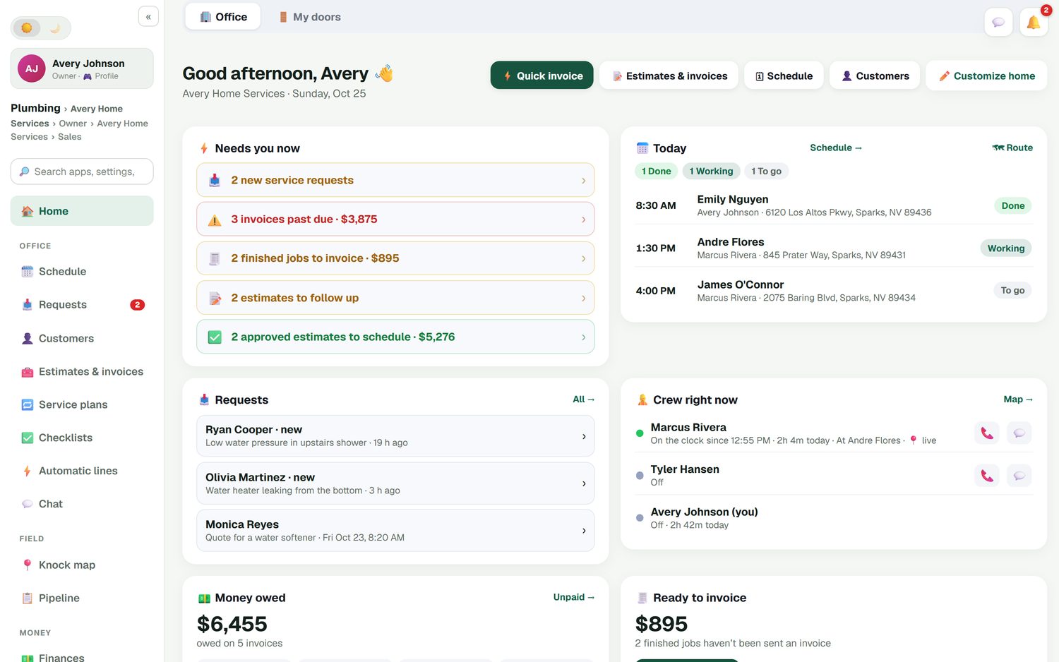
Task: Focus the 'Search apps, settings' field
Action: pyautogui.click(x=82, y=171)
